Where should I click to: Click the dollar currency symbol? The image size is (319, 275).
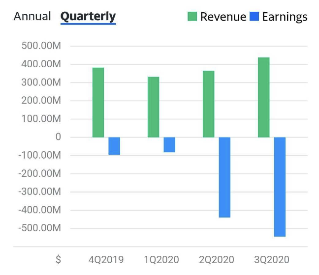pyautogui.click(x=58, y=260)
